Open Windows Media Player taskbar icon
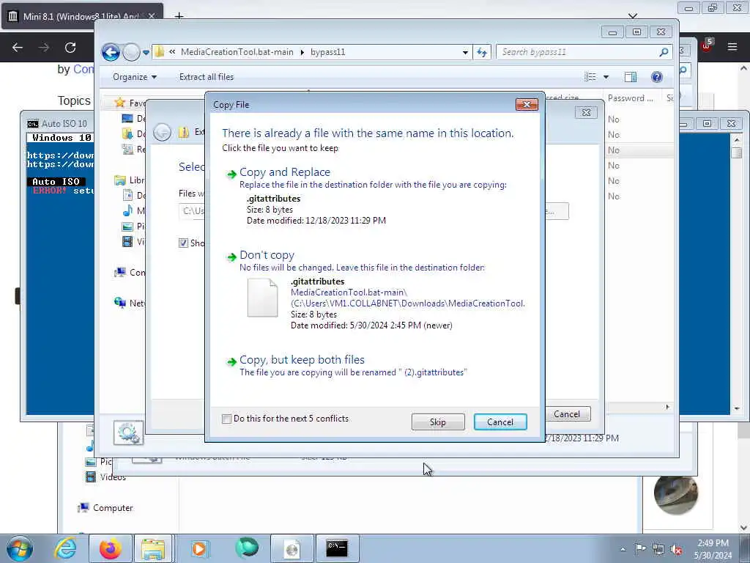The width and height of the screenshot is (750, 563). pyautogui.click(x=199, y=548)
